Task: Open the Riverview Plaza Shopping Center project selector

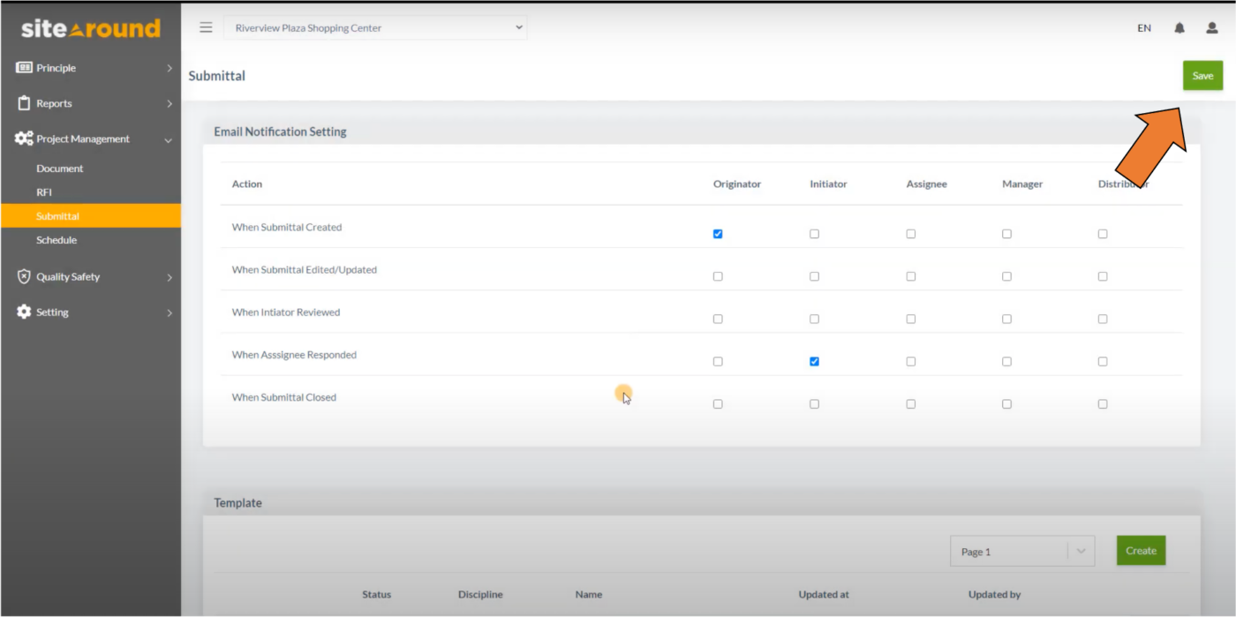Action: point(375,27)
